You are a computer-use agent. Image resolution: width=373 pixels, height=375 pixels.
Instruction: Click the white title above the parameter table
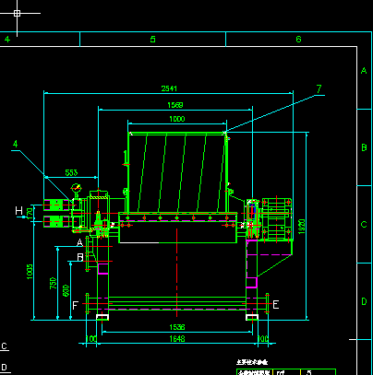[x=252, y=362]
